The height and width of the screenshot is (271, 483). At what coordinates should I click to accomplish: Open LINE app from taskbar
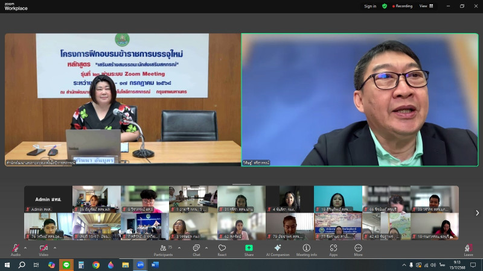(66, 265)
